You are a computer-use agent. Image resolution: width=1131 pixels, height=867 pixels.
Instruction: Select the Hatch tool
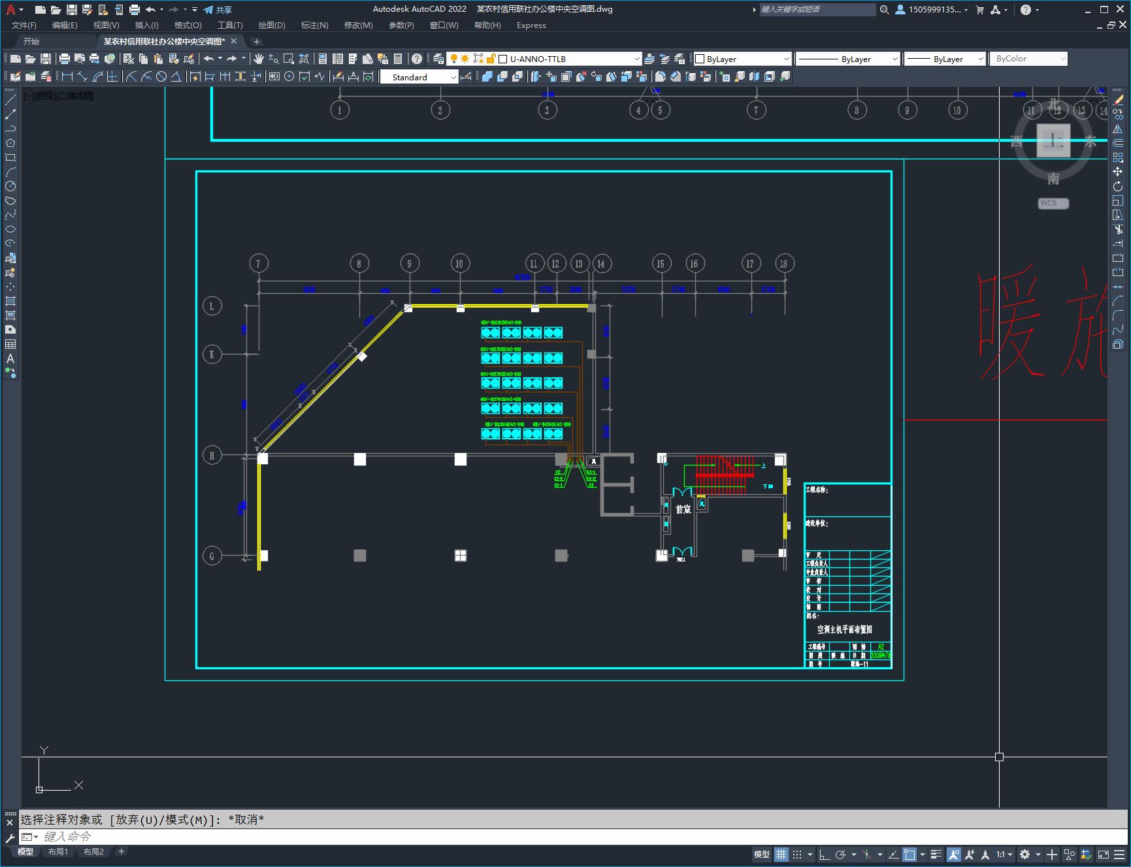(x=10, y=301)
